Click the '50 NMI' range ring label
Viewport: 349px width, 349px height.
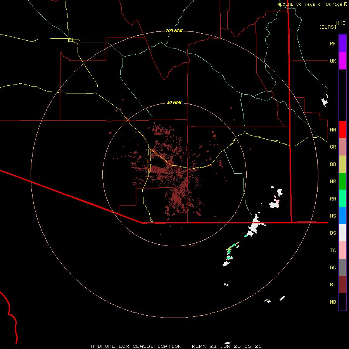point(174,102)
